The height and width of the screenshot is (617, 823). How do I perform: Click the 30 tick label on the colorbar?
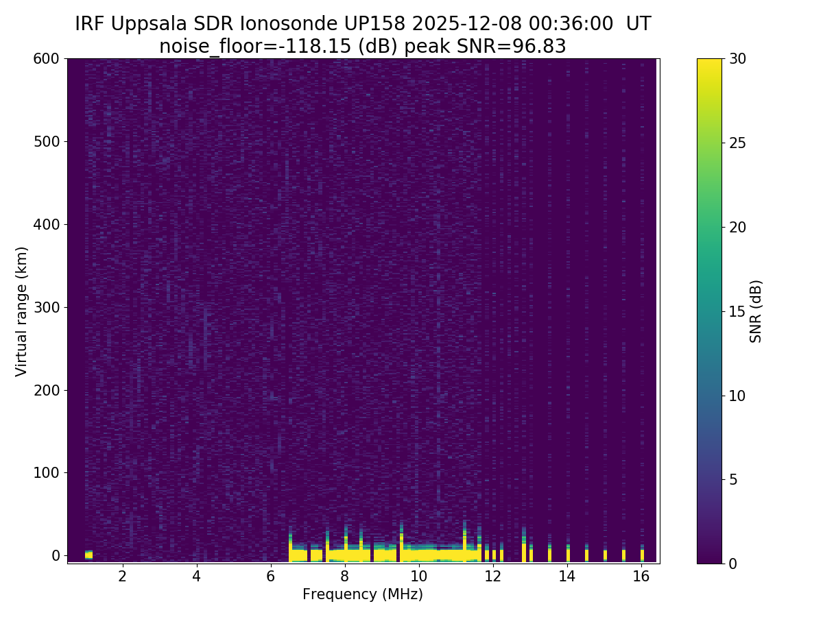tap(737, 59)
